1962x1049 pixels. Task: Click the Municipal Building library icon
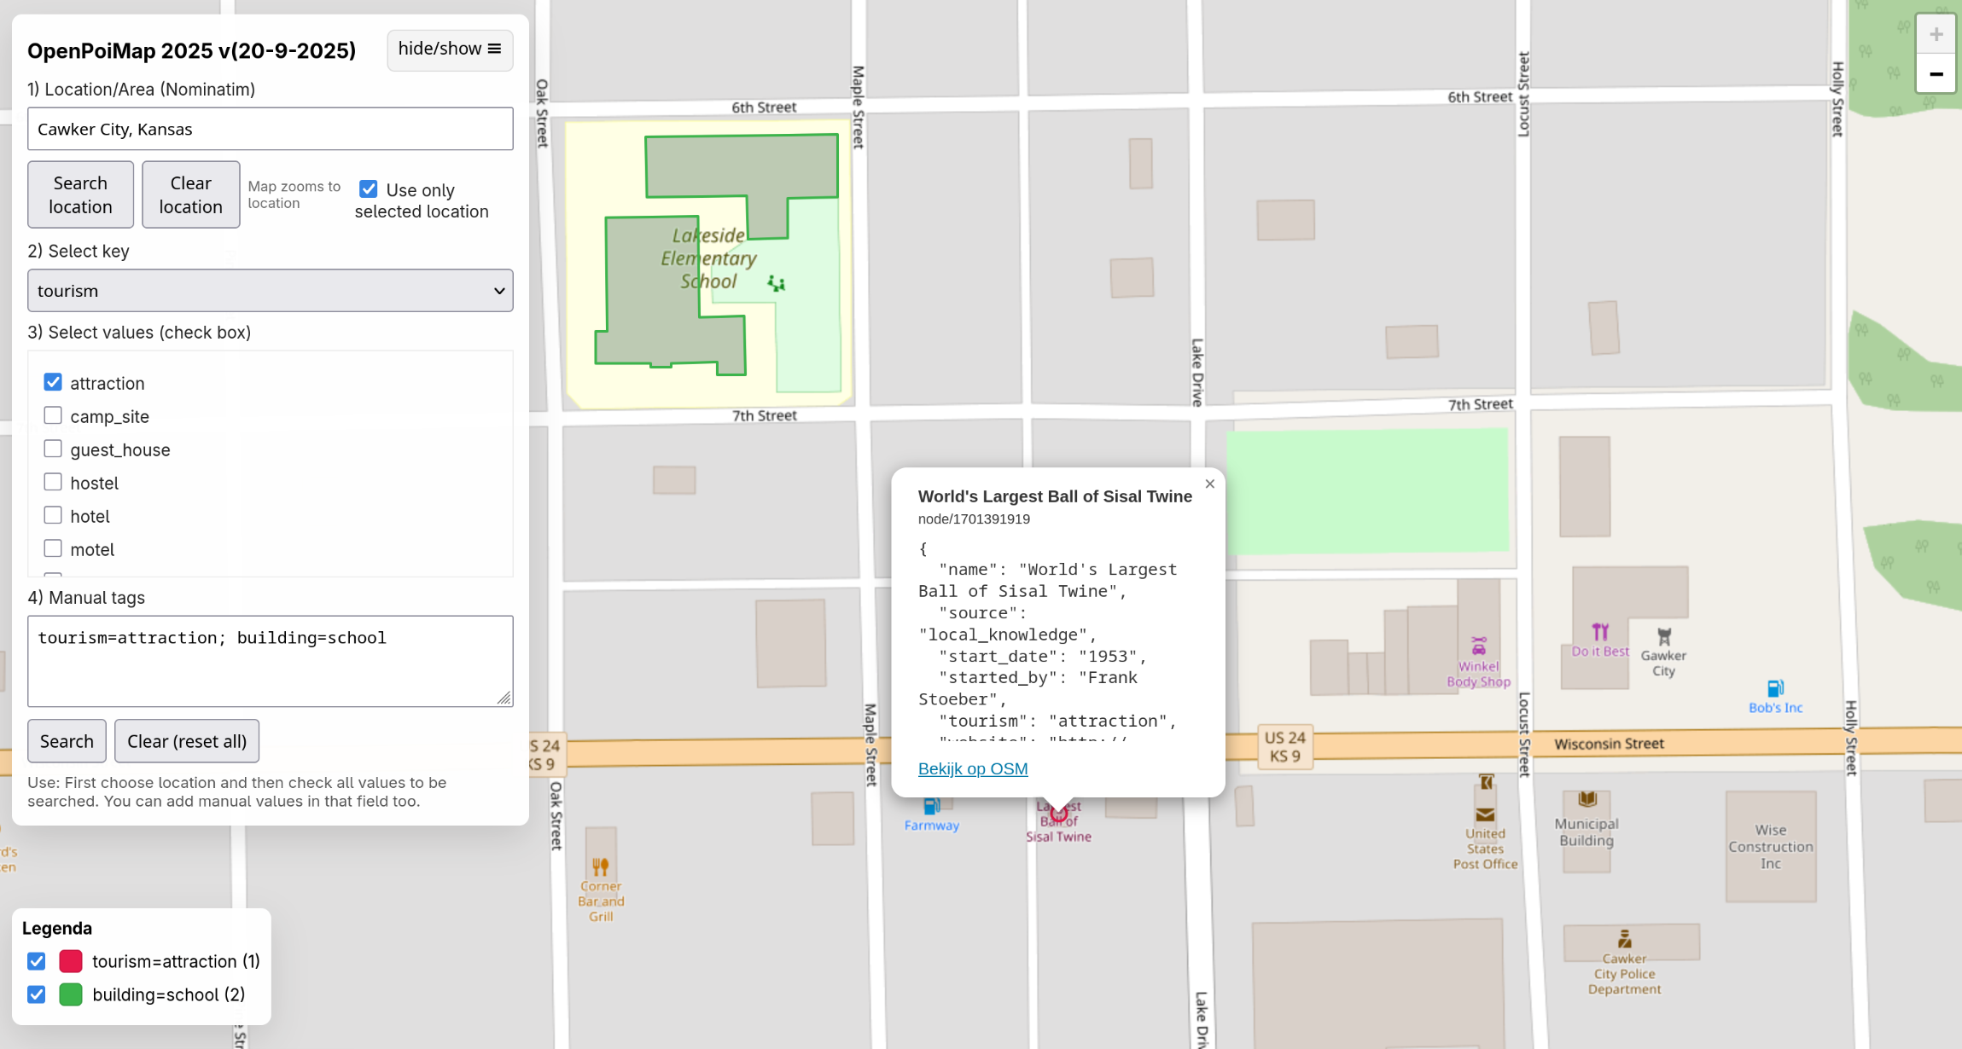coord(1586,799)
